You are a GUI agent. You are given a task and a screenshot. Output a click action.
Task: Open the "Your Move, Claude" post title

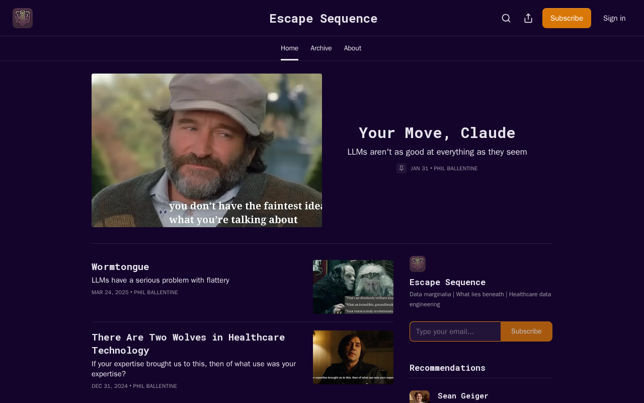tap(437, 133)
